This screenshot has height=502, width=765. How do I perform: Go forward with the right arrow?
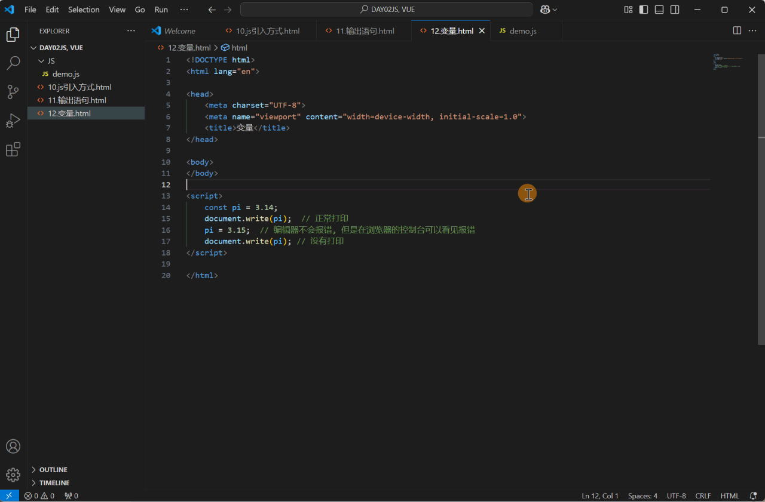(228, 10)
